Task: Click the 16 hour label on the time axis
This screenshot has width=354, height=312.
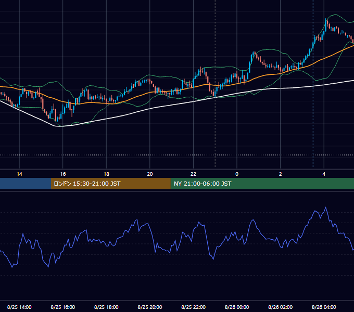Action: 63,174
